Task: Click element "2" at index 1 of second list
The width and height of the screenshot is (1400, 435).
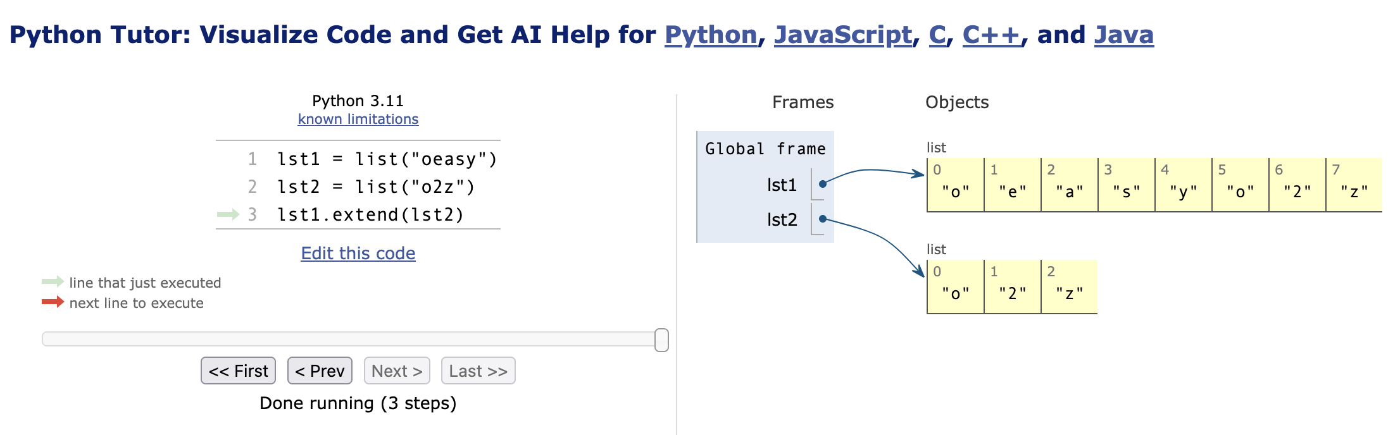Action: tap(1012, 293)
